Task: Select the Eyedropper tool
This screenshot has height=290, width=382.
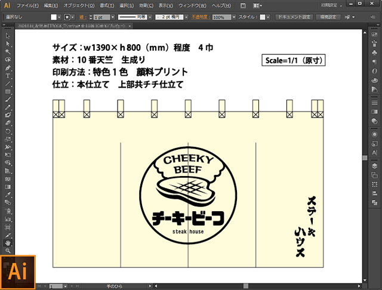Action: click(x=8, y=195)
